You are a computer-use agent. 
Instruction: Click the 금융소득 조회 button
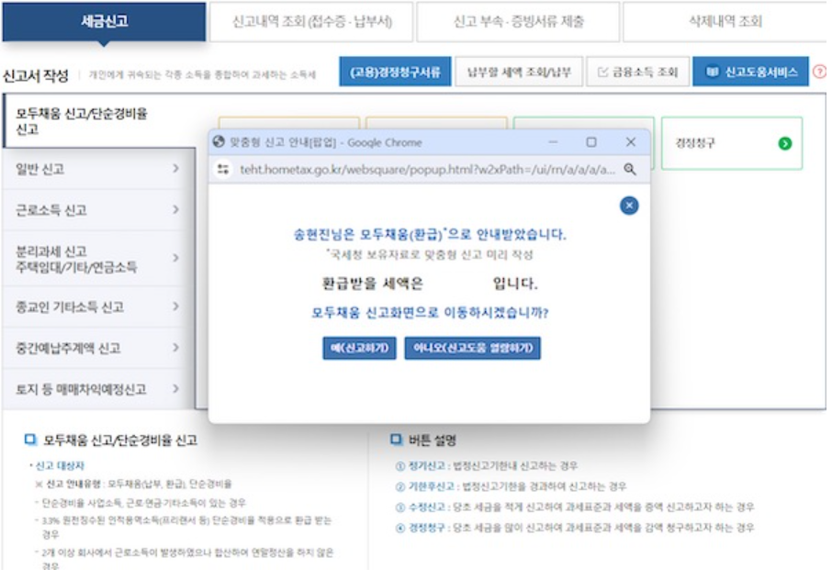pos(638,72)
